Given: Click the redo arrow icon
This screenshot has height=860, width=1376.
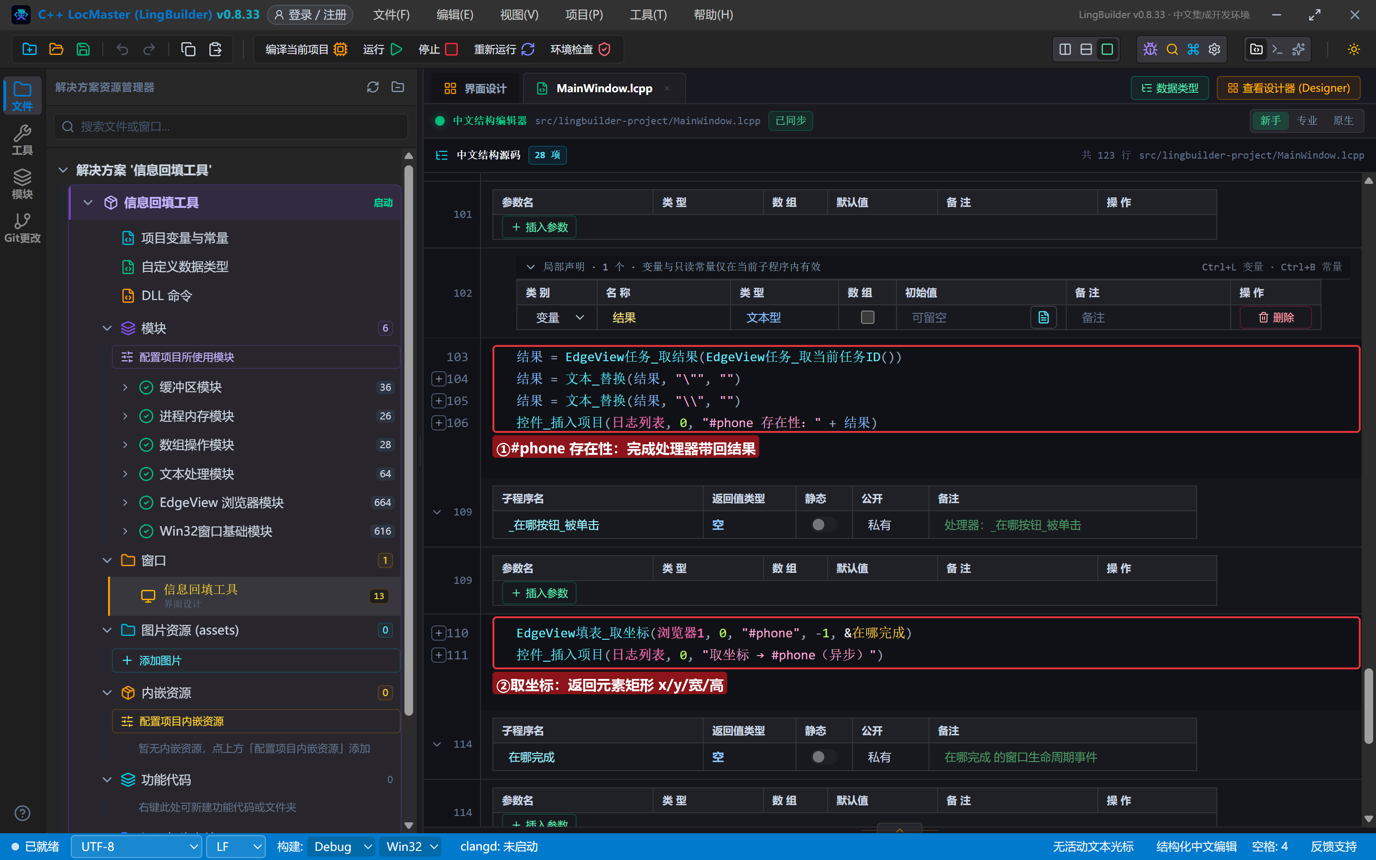Looking at the screenshot, I should coord(149,49).
